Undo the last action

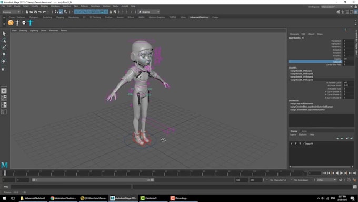point(40,12)
